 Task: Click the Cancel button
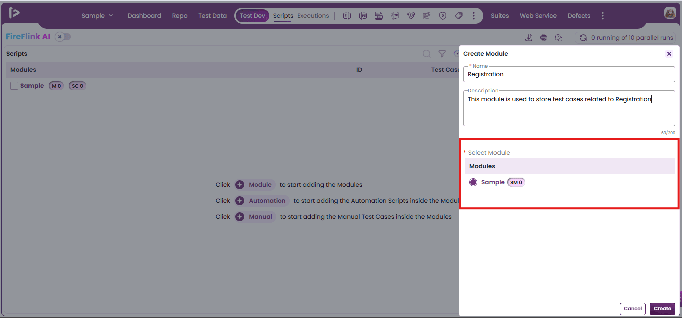(x=633, y=309)
